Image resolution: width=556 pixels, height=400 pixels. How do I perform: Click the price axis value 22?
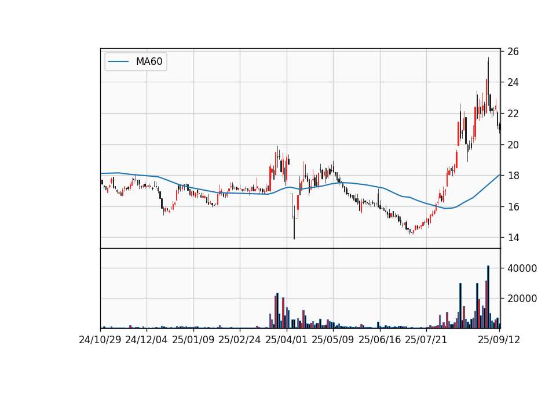513,114
